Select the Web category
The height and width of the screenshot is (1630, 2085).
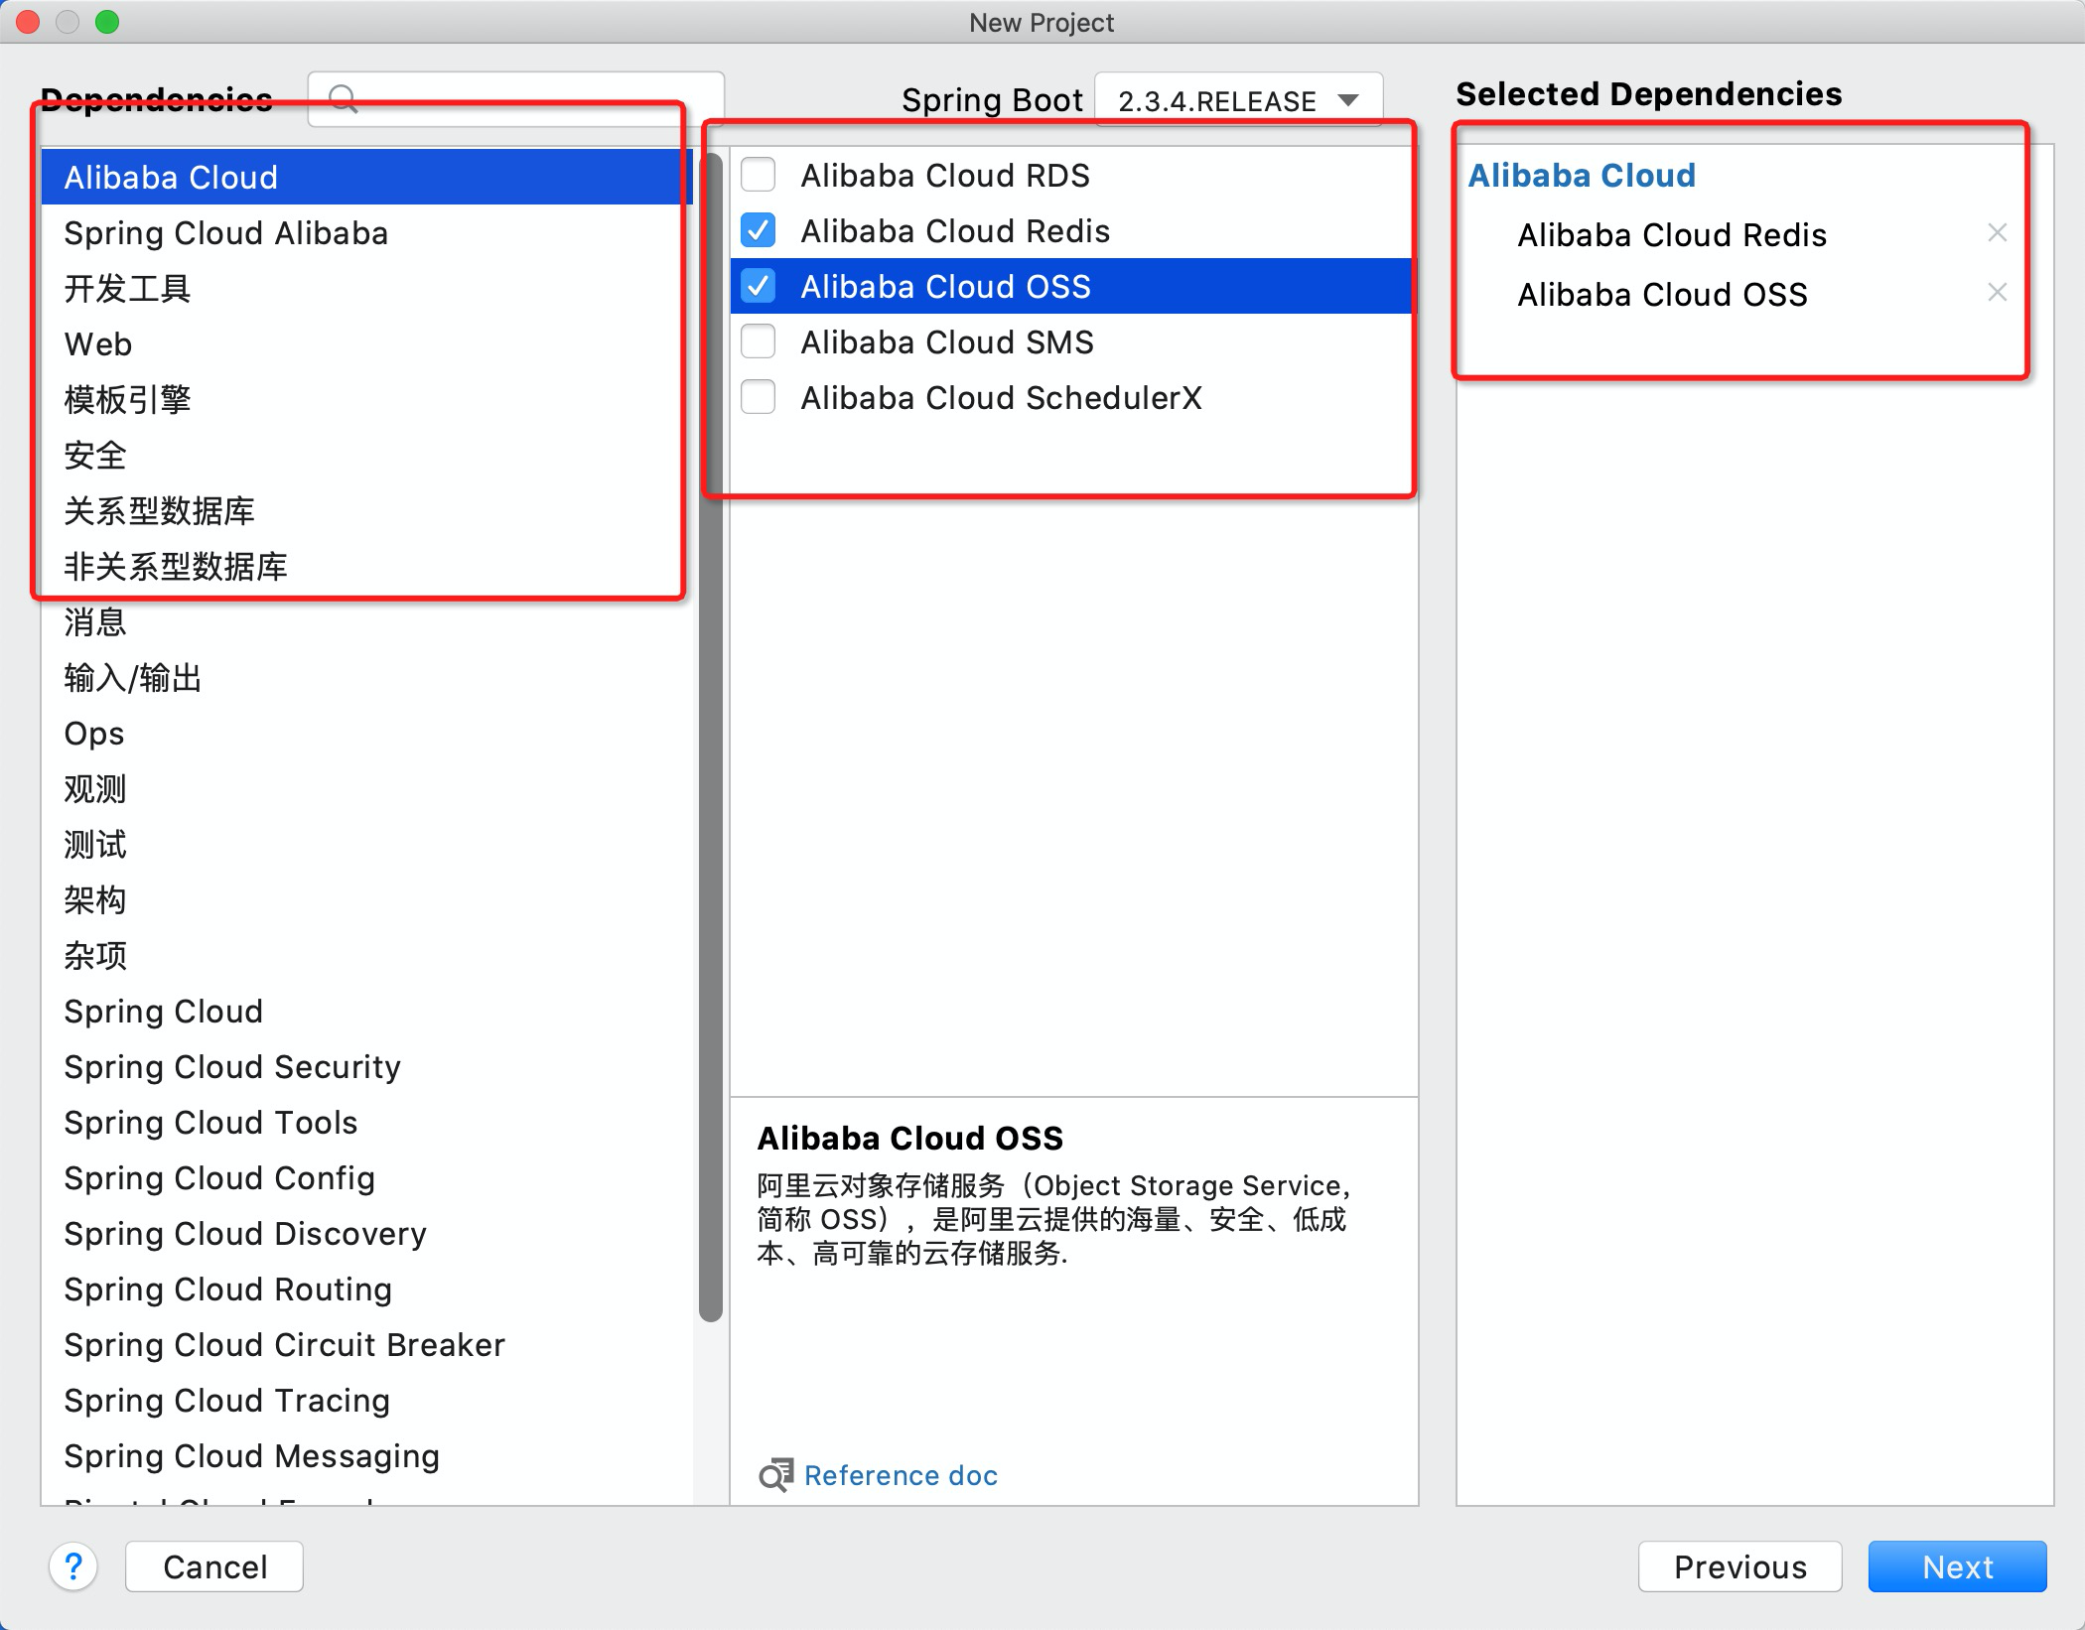pos(367,343)
